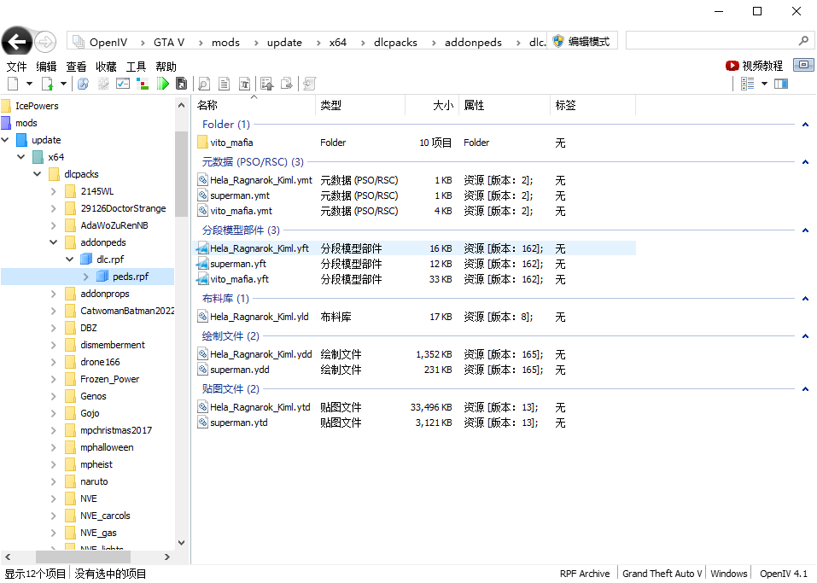Select superman.yft file
Image resolution: width=817 pixels, height=583 pixels.
(x=414, y=264)
